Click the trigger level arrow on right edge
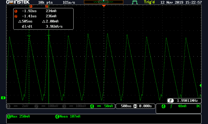Image resolution: width=208 pixels, height=124 pixels. (x=200, y=86)
